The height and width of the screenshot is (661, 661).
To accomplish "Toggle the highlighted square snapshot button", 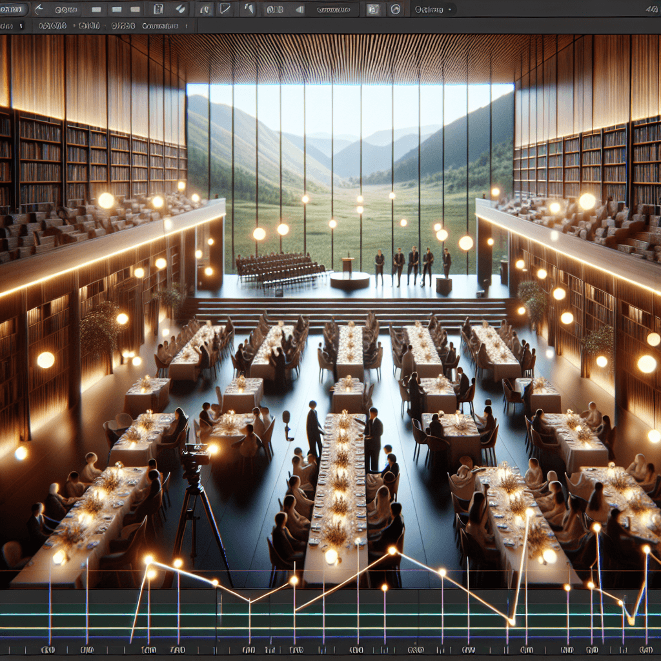I will [373, 9].
